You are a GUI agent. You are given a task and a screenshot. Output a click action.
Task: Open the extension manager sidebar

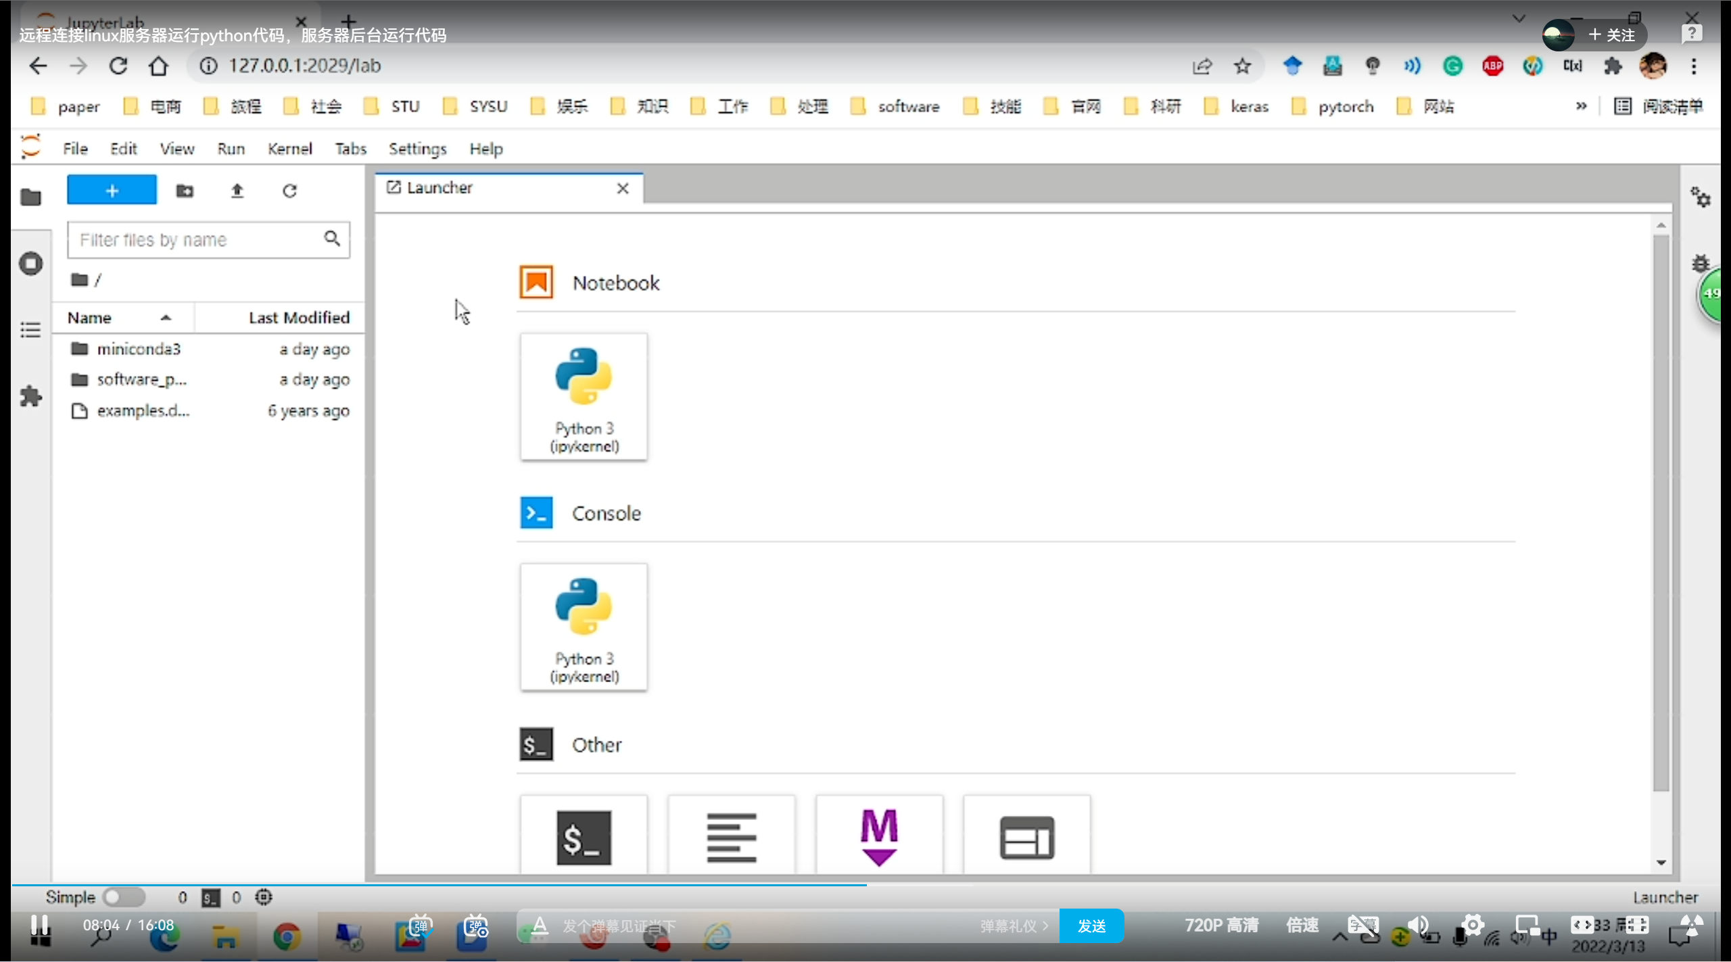(30, 396)
